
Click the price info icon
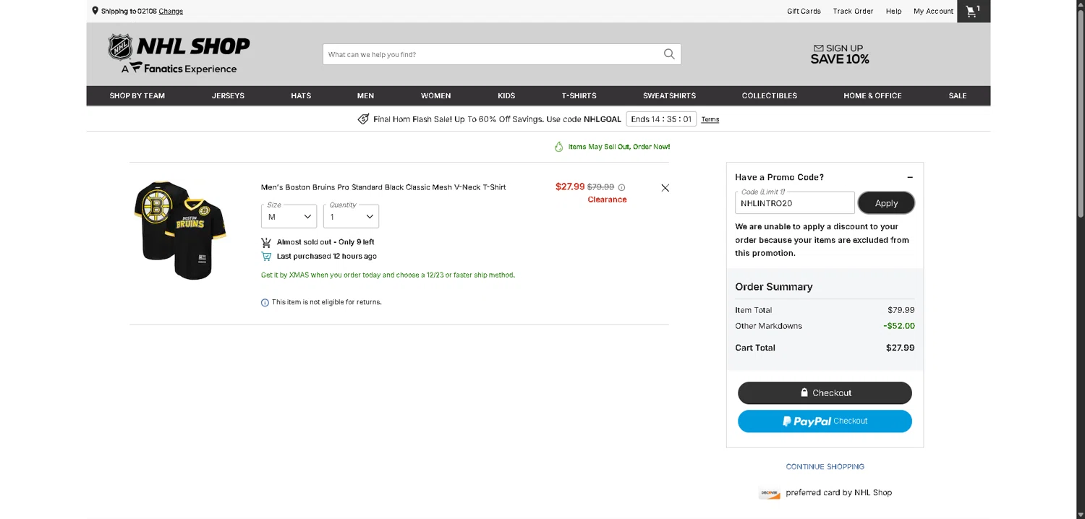[621, 187]
